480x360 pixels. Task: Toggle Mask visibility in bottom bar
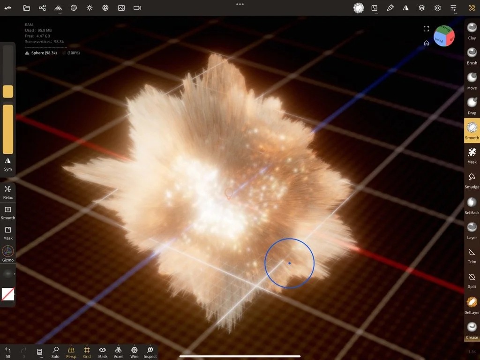point(103,352)
